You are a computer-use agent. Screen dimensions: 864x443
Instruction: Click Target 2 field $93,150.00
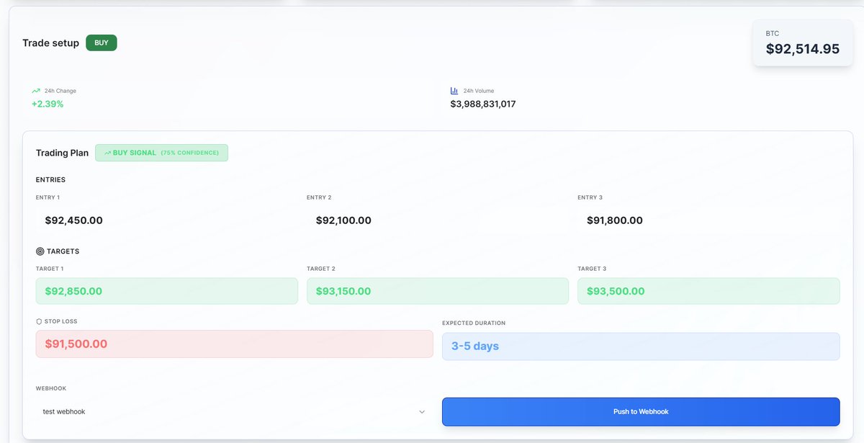tap(438, 291)
